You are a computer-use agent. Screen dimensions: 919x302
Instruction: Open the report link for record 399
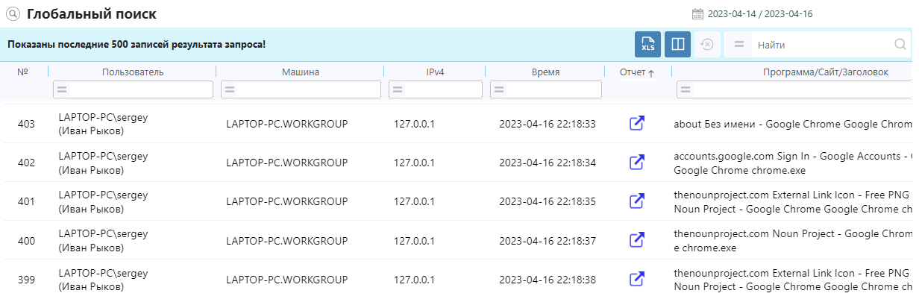[637, 279]
